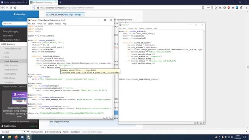Open Enumerations sidebar entry
Image resolution: width=249 pixels, height=140 pixels.
click(x=10, y=74)
